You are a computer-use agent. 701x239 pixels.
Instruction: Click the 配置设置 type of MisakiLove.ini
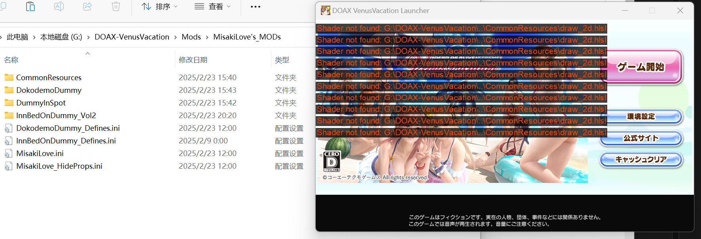pos(289,154)
